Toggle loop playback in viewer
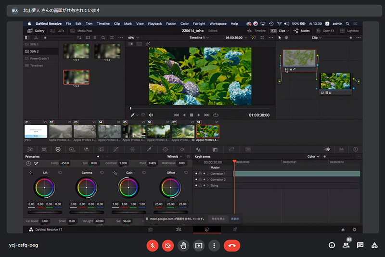The width and height of the screenshot is (385, 257). click(x=216, y=115)
